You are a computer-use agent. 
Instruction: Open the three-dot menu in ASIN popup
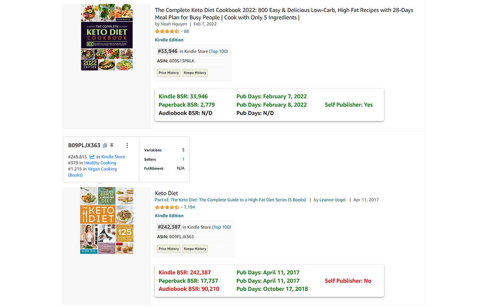point(127,145)
